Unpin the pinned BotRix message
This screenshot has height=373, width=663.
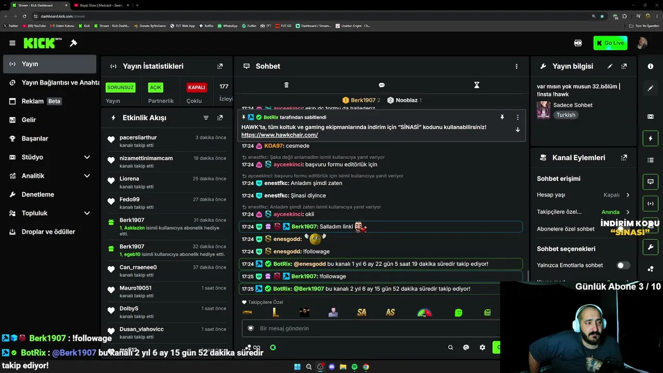click(x=502, y=118)
